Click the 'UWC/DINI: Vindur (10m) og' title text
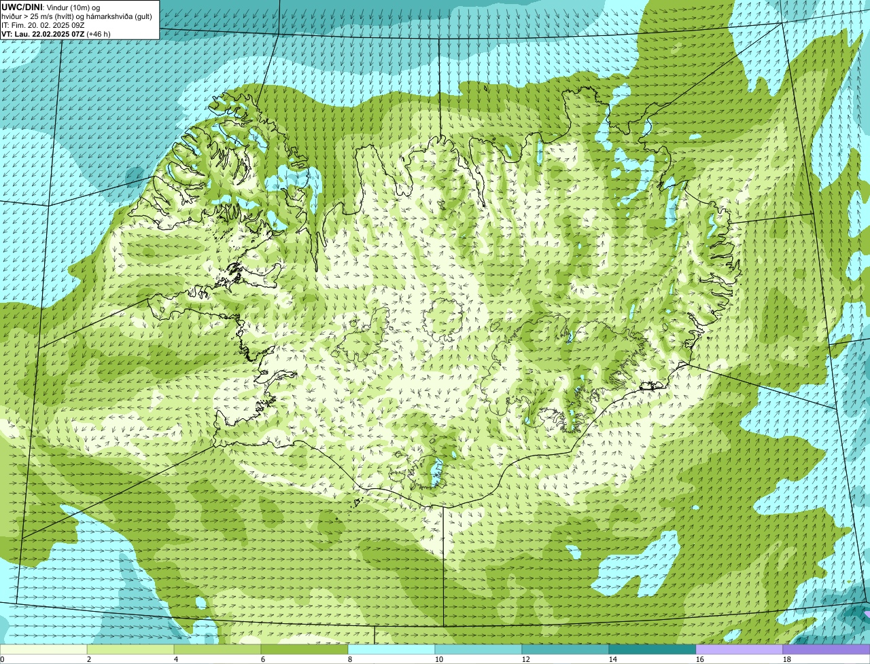 (x=50, y=7)
